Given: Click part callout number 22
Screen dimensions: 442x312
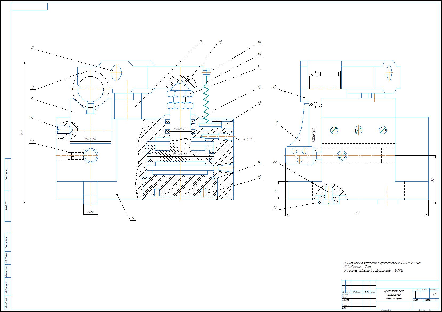Looking at the screenshot, I should click(x=275, y=162).
